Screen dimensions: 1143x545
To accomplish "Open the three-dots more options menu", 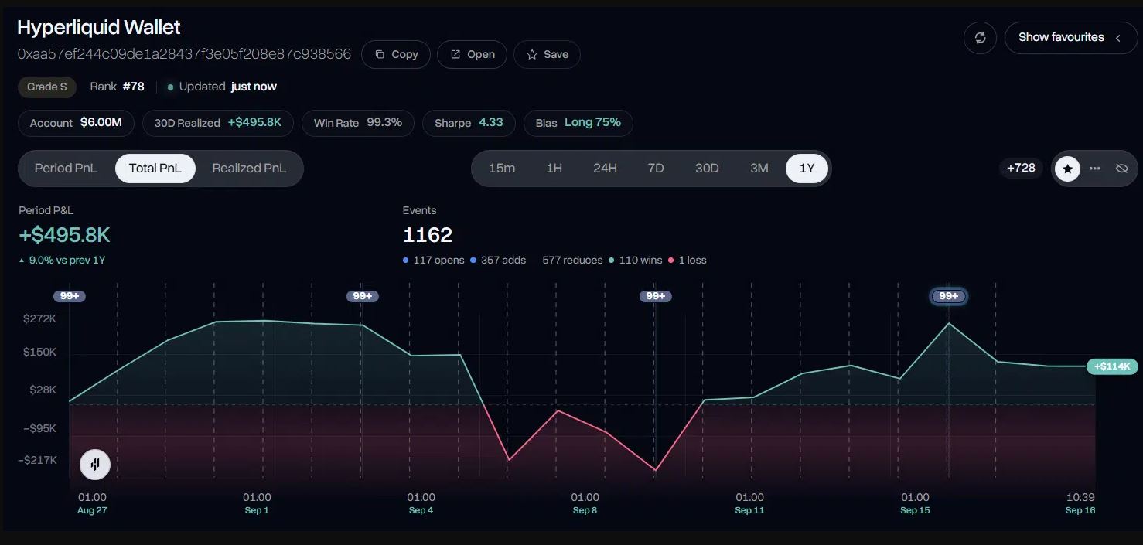I will (x=1094, y=168).
